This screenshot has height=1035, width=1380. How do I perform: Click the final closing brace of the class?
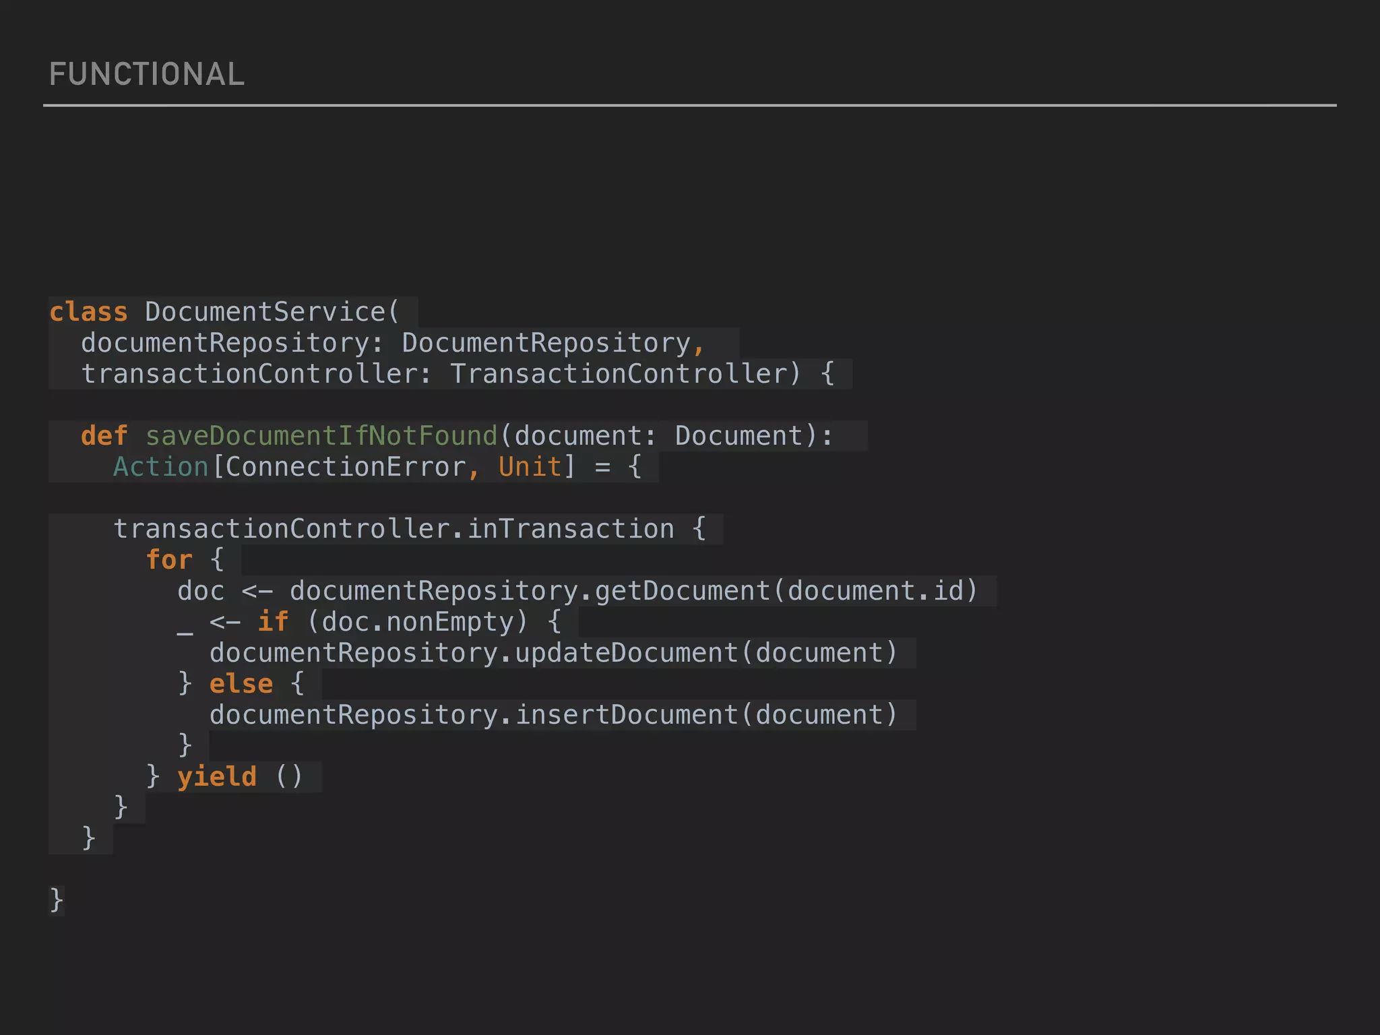pyautogui.click(x=57, y=901)
